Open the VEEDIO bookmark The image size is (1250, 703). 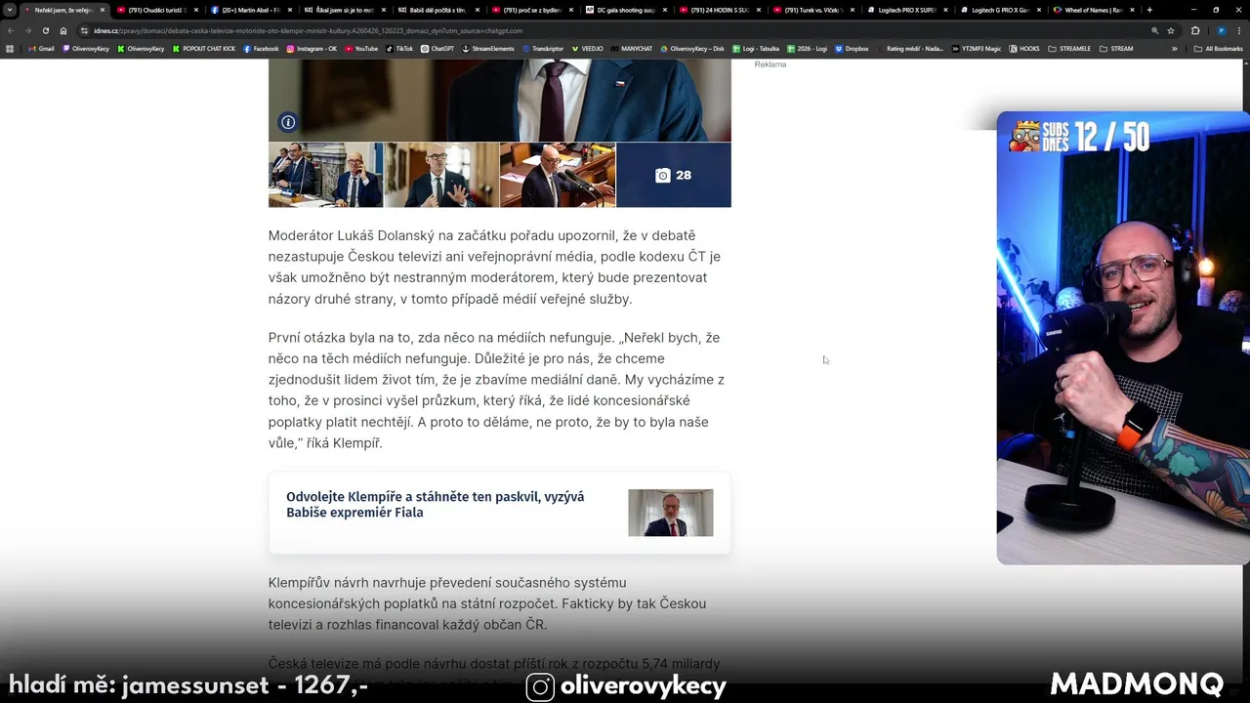[x=588, y=48]
